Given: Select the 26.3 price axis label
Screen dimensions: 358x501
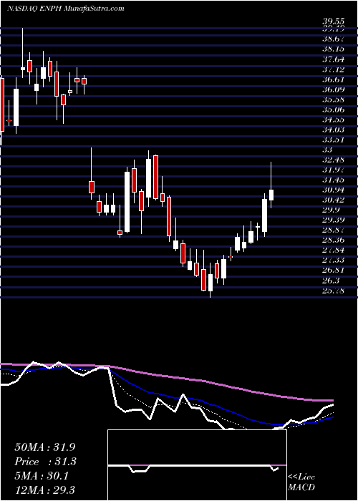Looking at the screenshot, I should tap(331, 281).
